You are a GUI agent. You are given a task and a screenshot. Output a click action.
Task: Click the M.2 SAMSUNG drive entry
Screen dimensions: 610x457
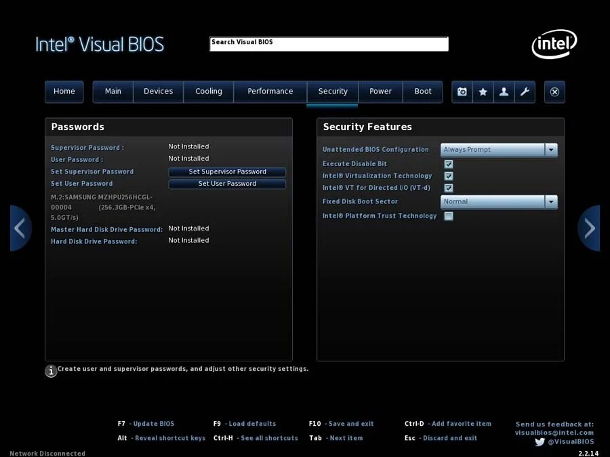(104, 207)
